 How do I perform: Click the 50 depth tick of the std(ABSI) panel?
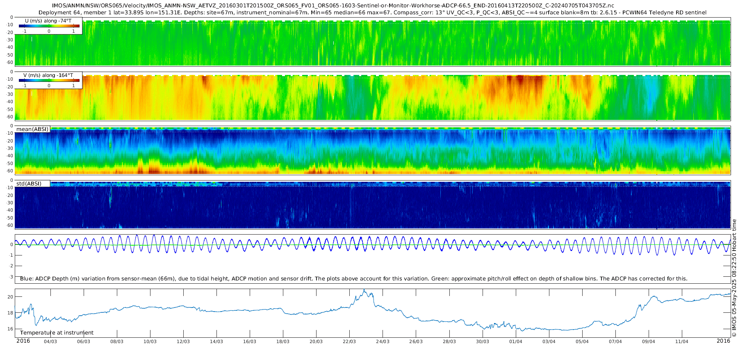pos(10,218)
